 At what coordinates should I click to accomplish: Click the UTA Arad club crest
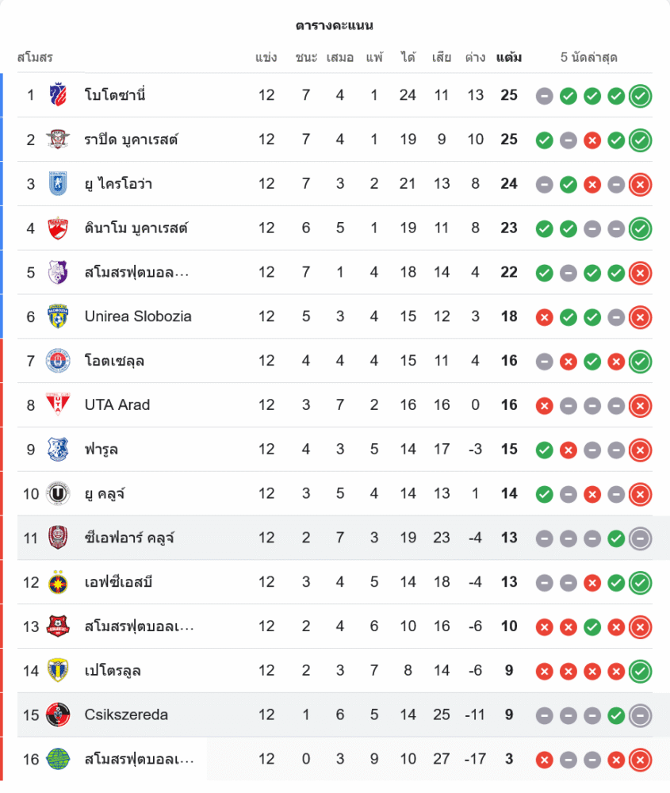[58, 405]
